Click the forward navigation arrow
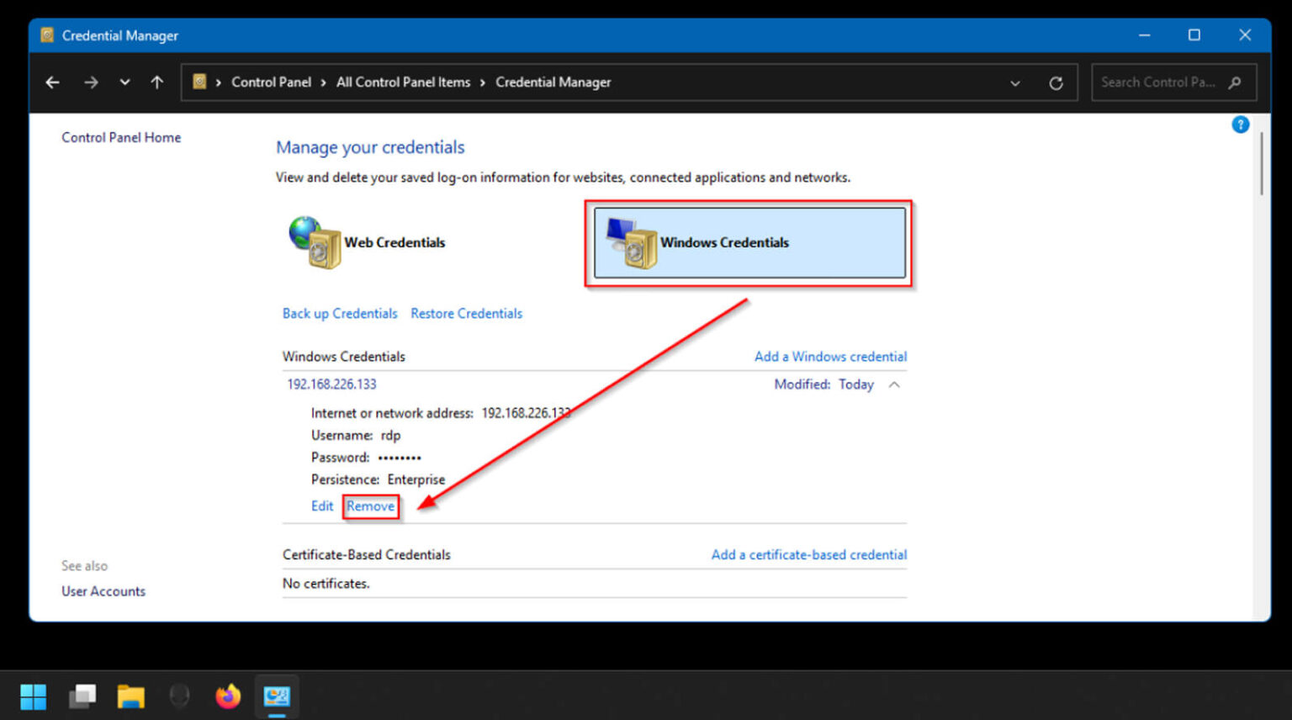 pos(91,82)
